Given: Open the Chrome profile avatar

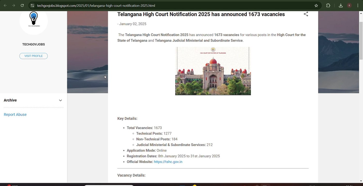Looking at the screenshot, I should click(x=349, y=5).
